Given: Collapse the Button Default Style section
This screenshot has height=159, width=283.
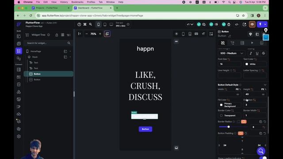Looking at the screenshot, I should point(265,85).
